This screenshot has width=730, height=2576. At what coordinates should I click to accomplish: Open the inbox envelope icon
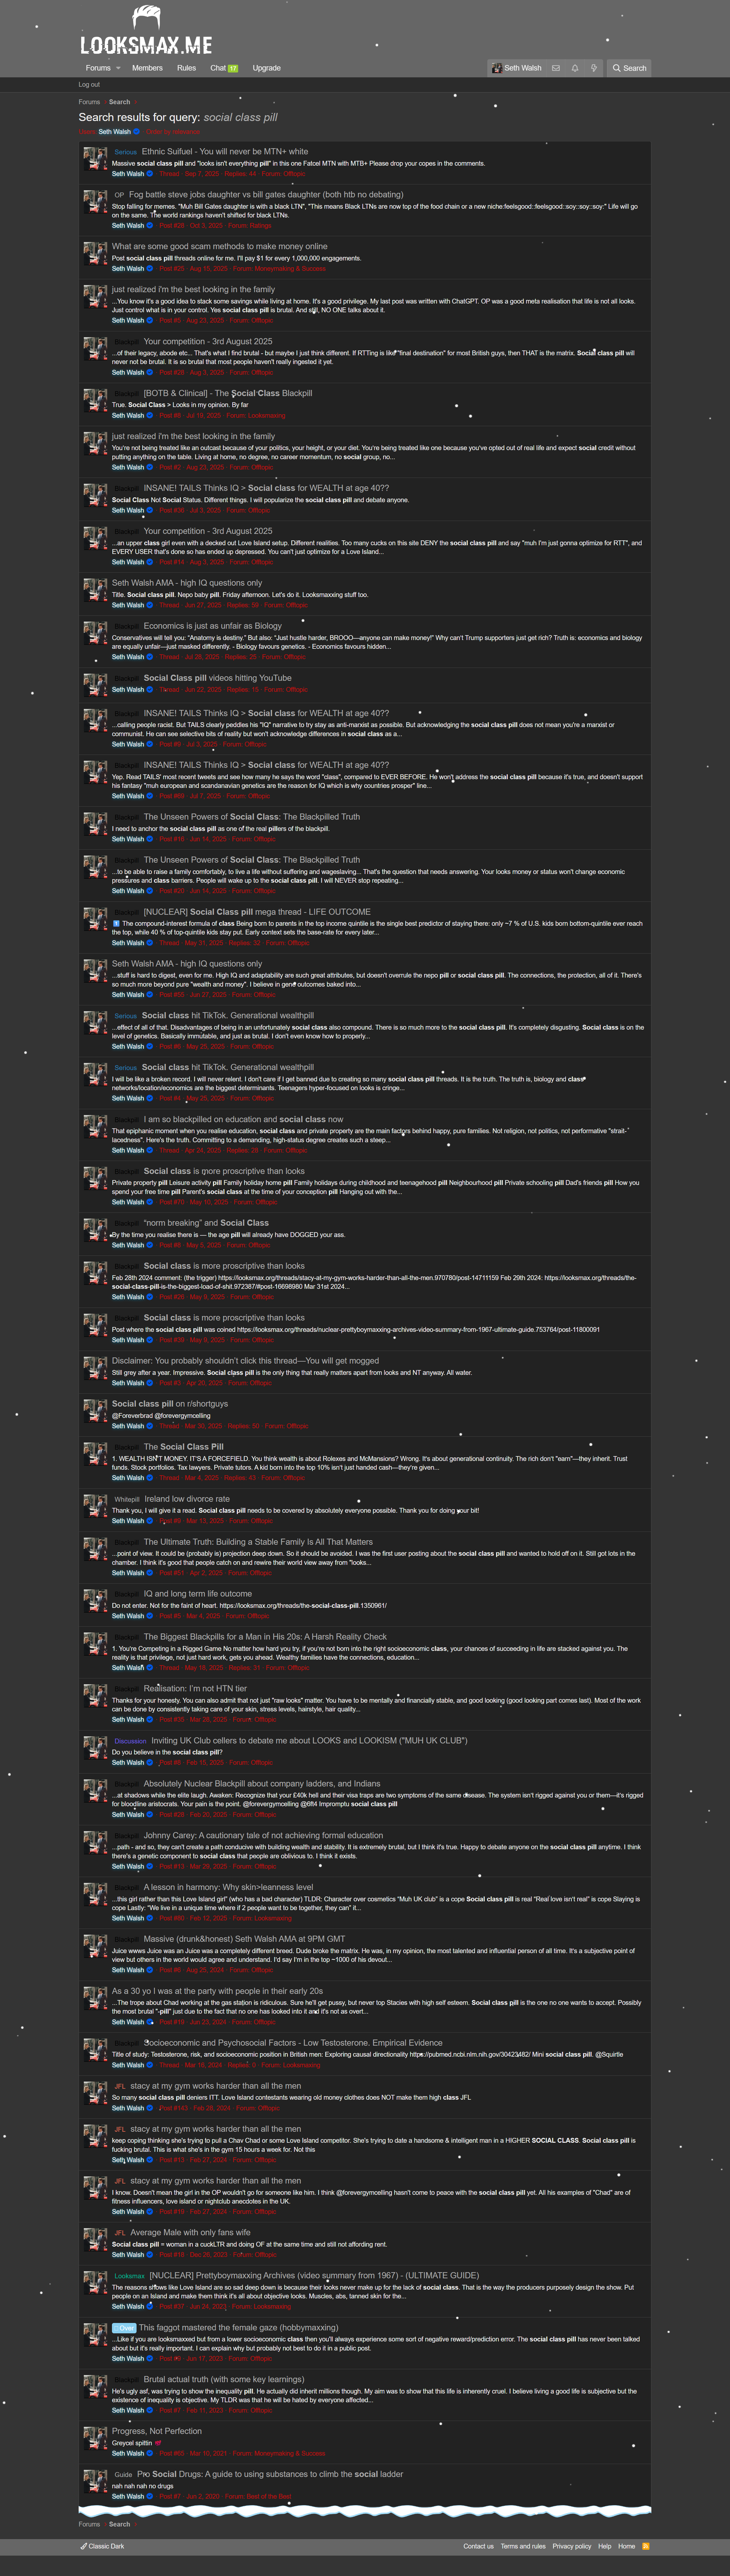(x=556, y=68)
